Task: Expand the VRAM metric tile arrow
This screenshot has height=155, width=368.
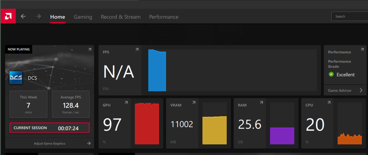Action: click(x=194, y=102)
